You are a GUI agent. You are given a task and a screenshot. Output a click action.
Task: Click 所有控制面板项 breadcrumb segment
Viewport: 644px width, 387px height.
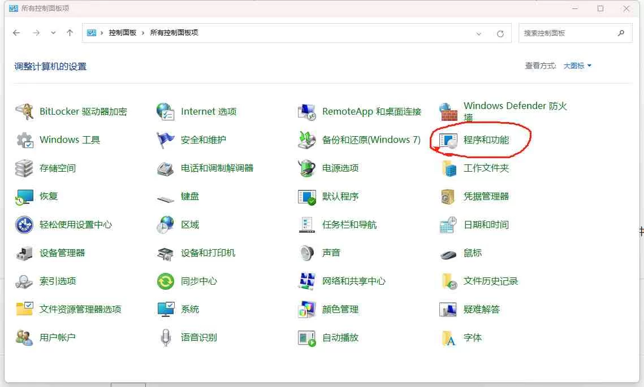click(x=174, y=33)
